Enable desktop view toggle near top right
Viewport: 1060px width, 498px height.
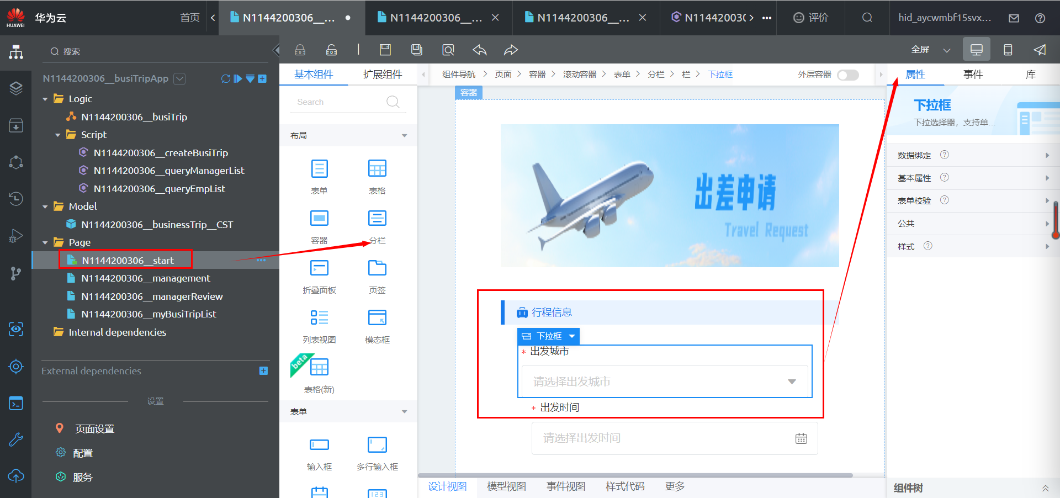[x=976, y=49]
